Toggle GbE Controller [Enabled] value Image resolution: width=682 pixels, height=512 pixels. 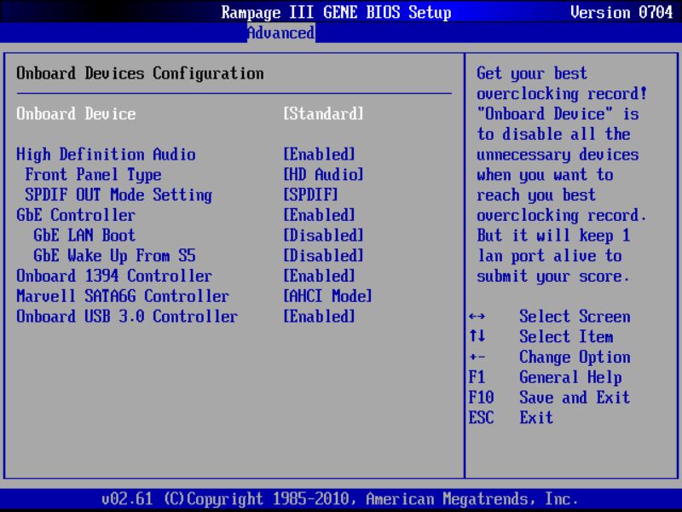coord(319,215)
